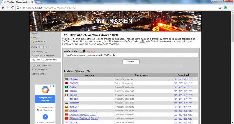Open the Contact sidebar link
This screenshot has height=124, width=234.
click(x=35, y=38)
